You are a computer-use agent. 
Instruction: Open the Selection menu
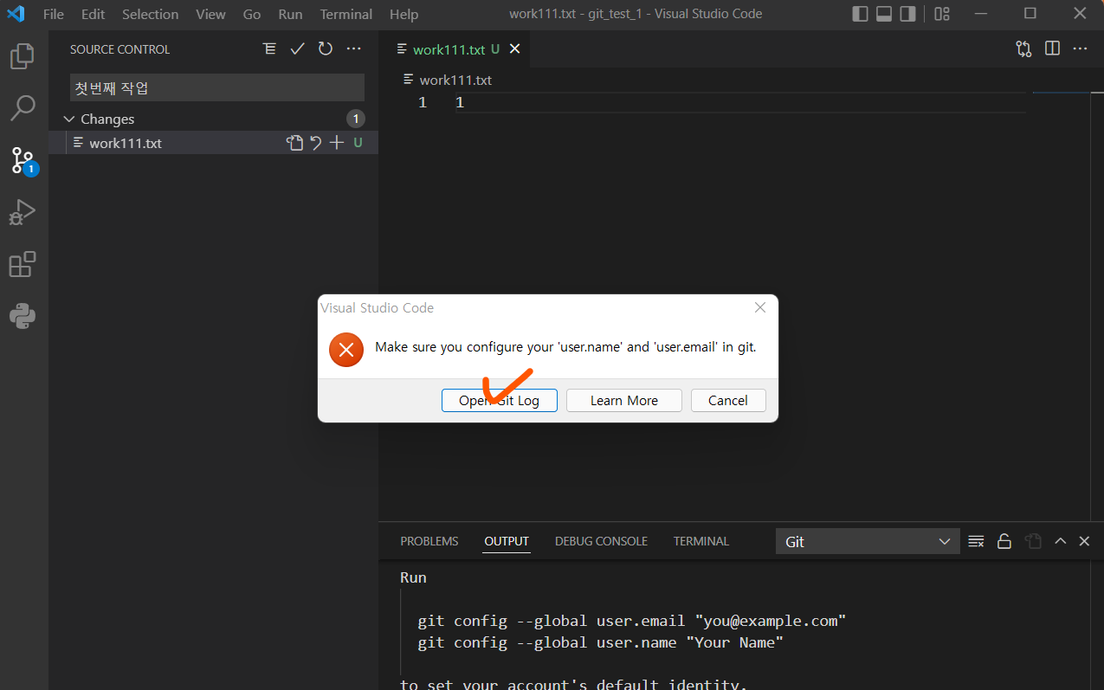(150, 15)
